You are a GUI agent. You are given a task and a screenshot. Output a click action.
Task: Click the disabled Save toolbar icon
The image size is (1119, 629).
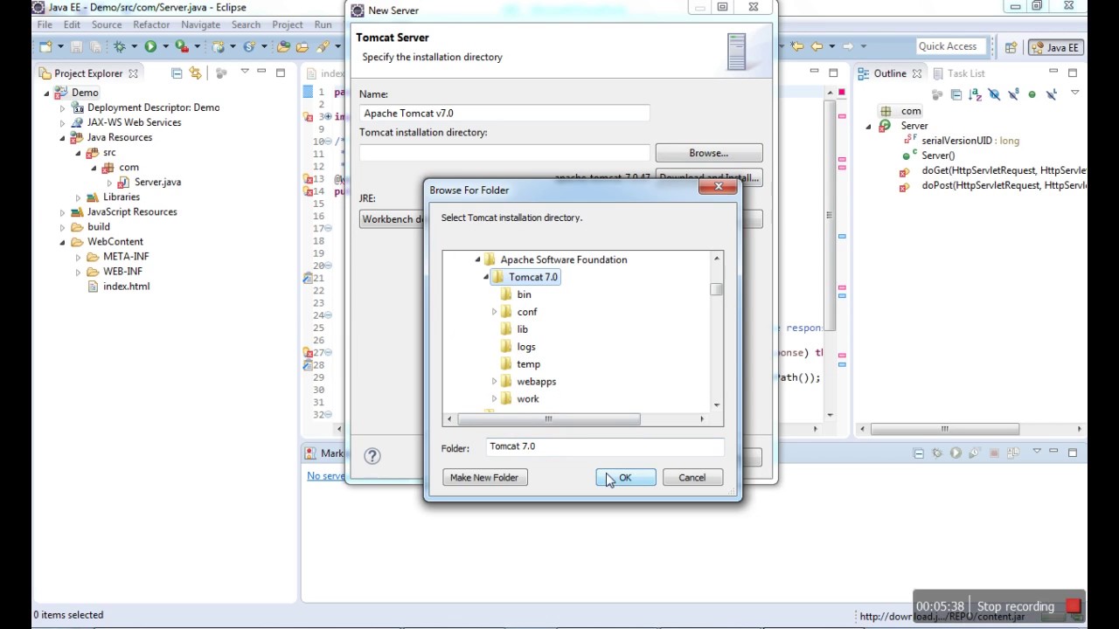(76, 46)
